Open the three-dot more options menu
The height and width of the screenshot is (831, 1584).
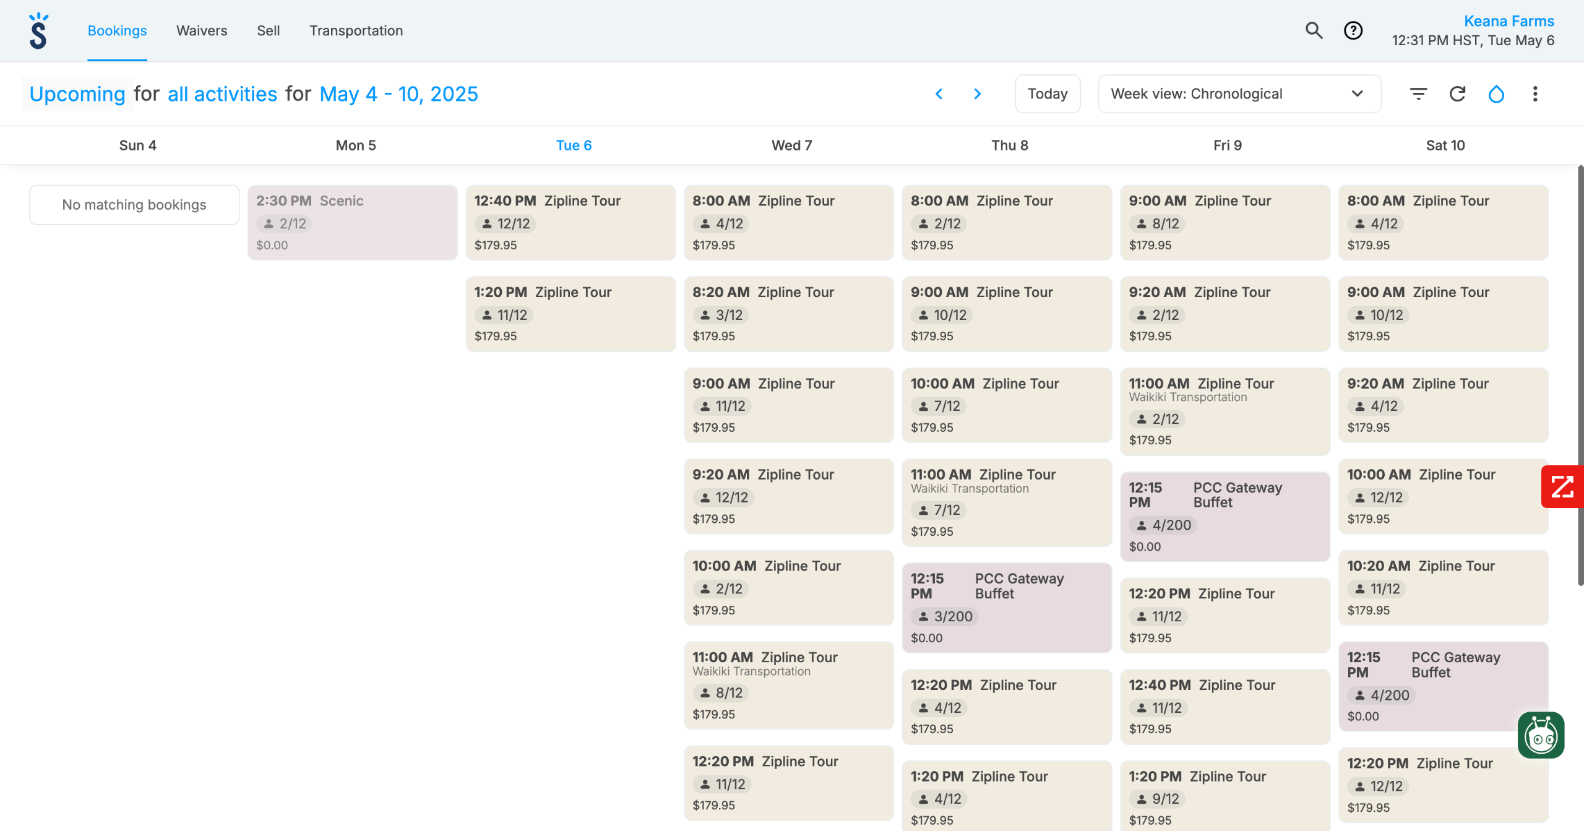1535,94
